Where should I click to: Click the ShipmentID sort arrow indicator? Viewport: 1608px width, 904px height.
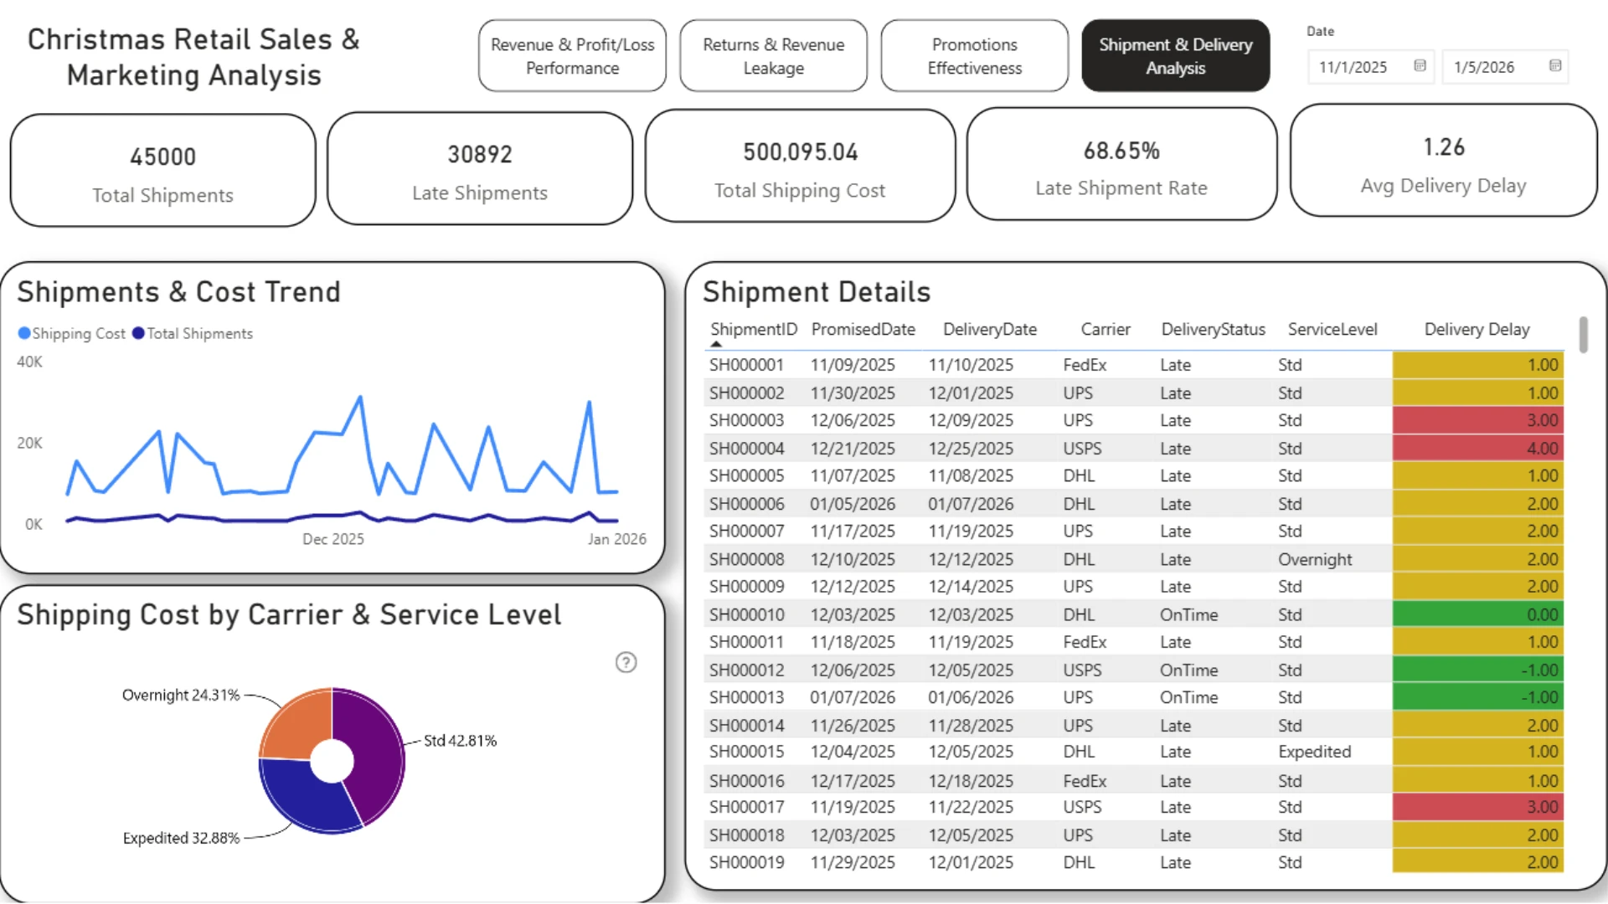click(x=716, y=344)
